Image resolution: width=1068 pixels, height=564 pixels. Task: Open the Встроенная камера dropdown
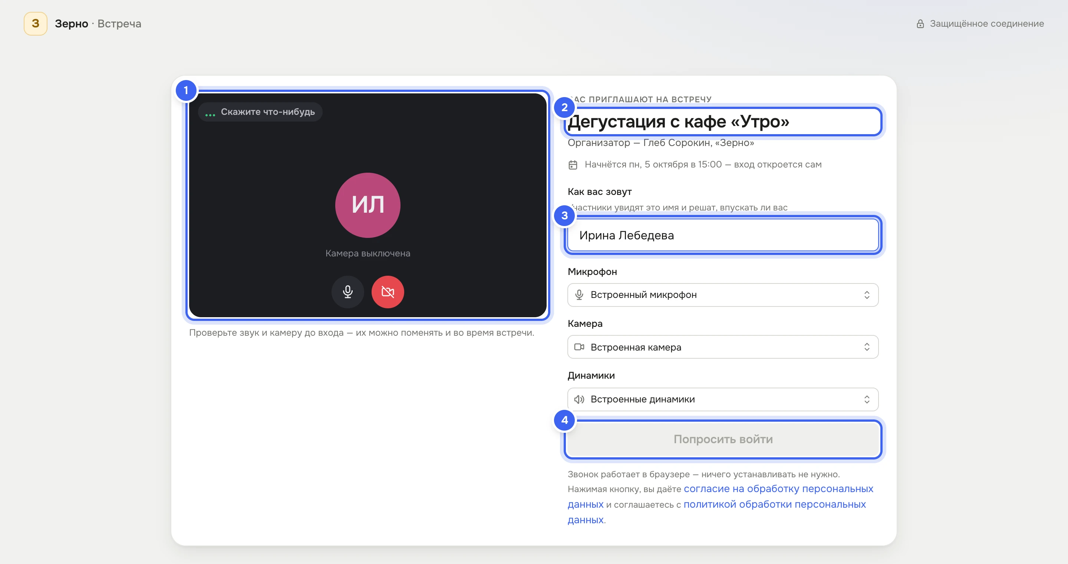(x=723, y=347)
